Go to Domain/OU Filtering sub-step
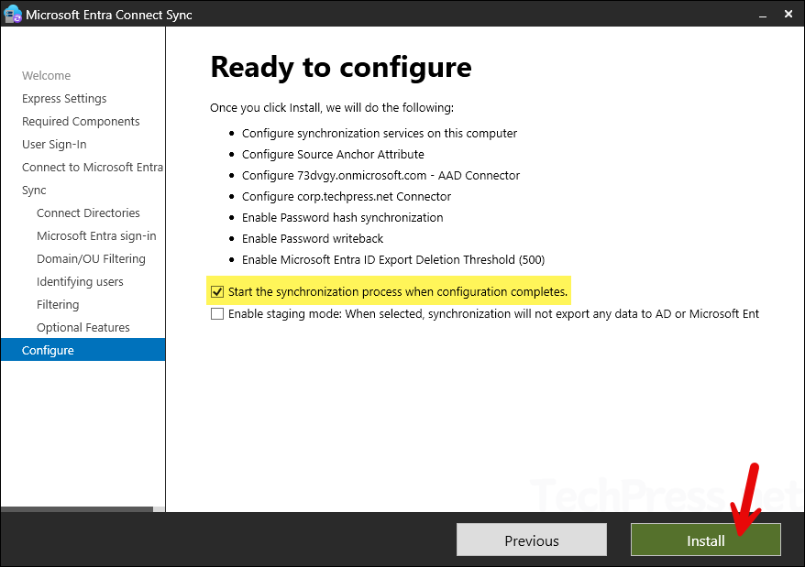 [x=91, y=258]
